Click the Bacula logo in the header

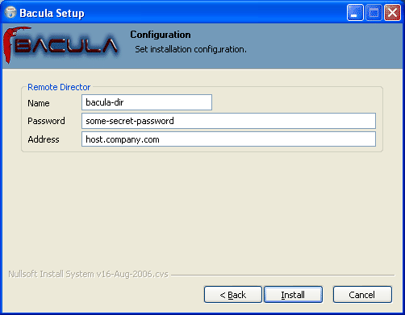(61, 45)
